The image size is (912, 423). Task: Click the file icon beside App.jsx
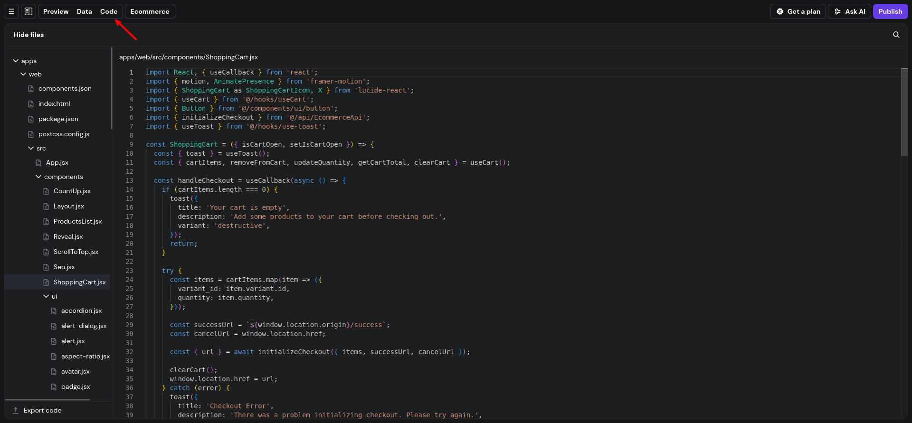[38, 163]
